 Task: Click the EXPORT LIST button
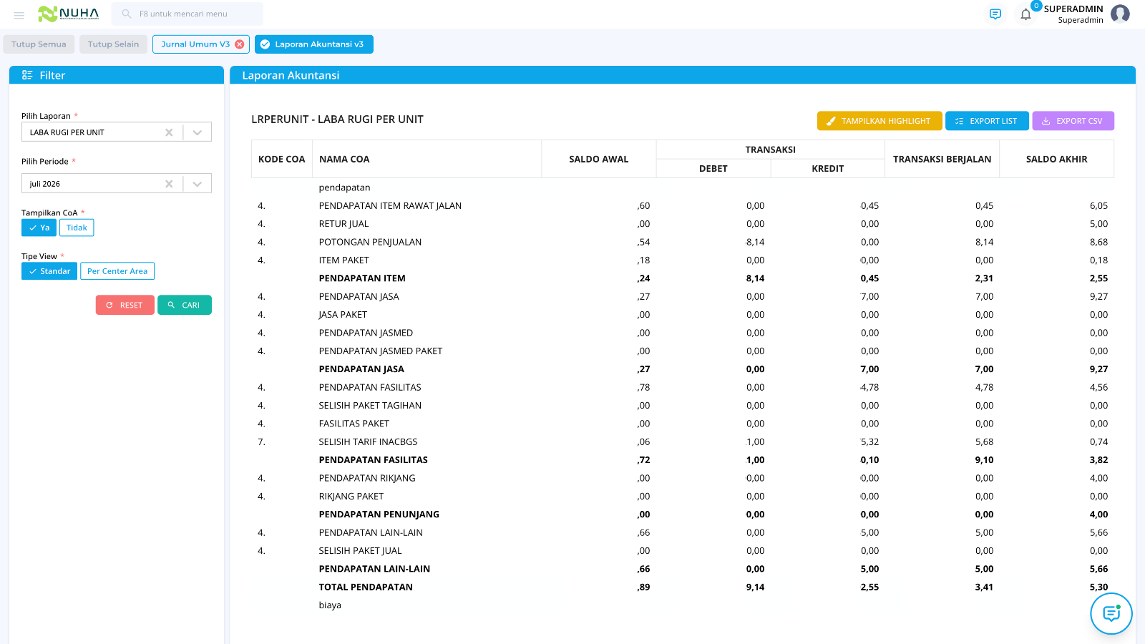click(x=987, y=121)
